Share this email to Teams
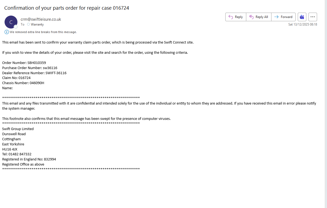327x208 pixels. point(302,17)
